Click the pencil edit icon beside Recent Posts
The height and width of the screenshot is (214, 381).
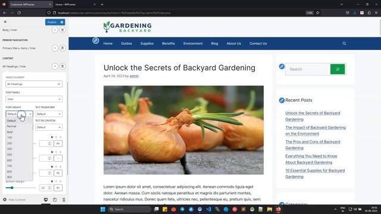282,100
